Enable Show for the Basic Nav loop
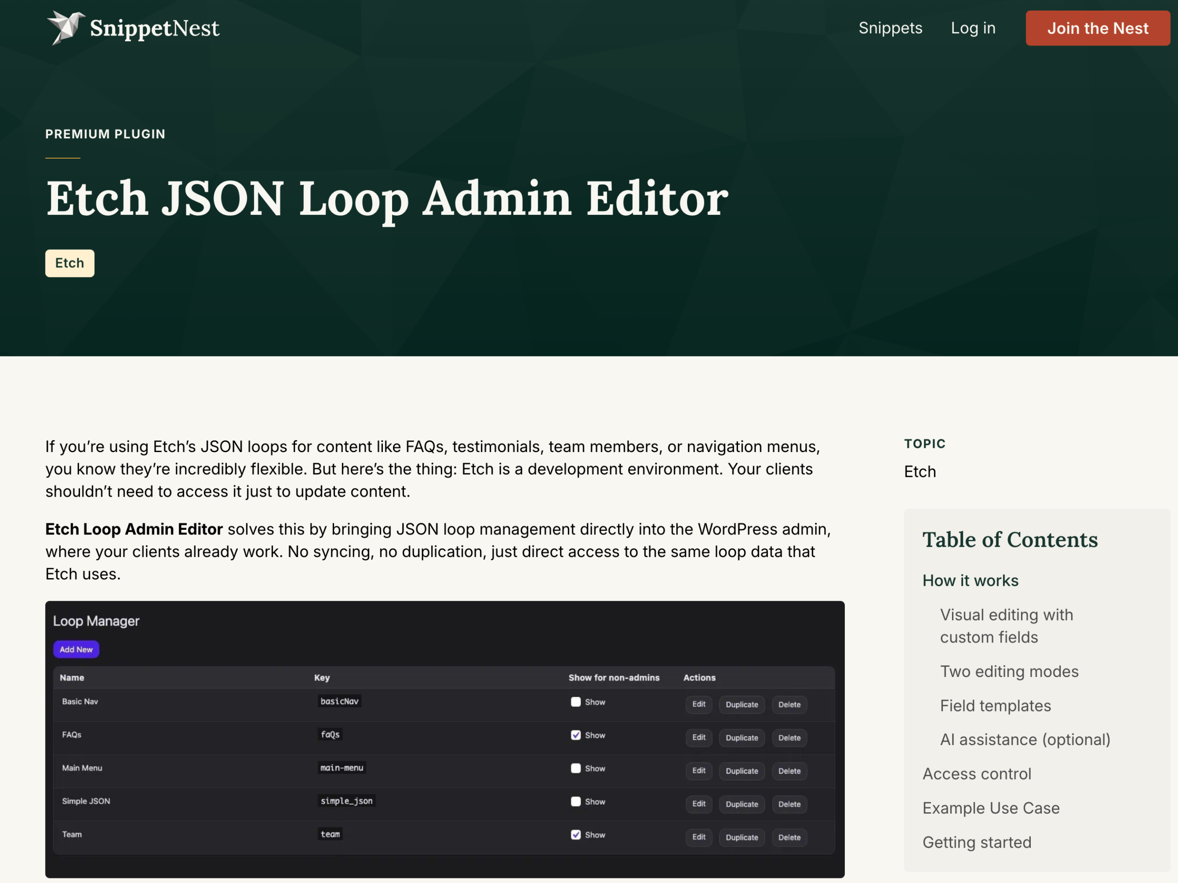The height and width of the screenshot is (883, 1178). pos(576,702)
